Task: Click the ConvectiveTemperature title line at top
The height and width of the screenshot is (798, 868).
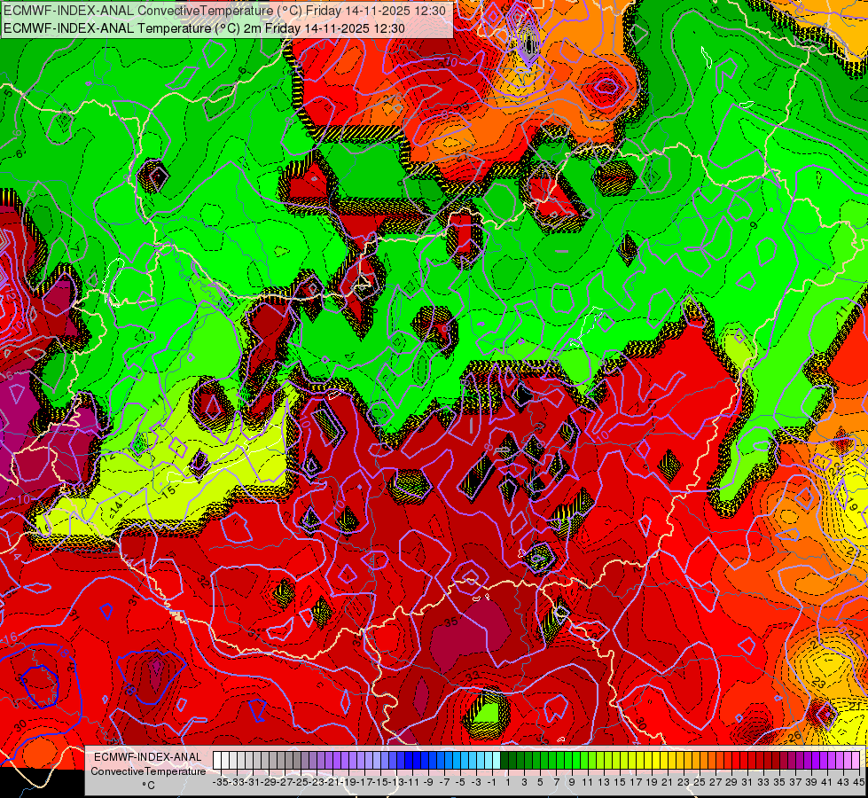Action: click(226, 10)
